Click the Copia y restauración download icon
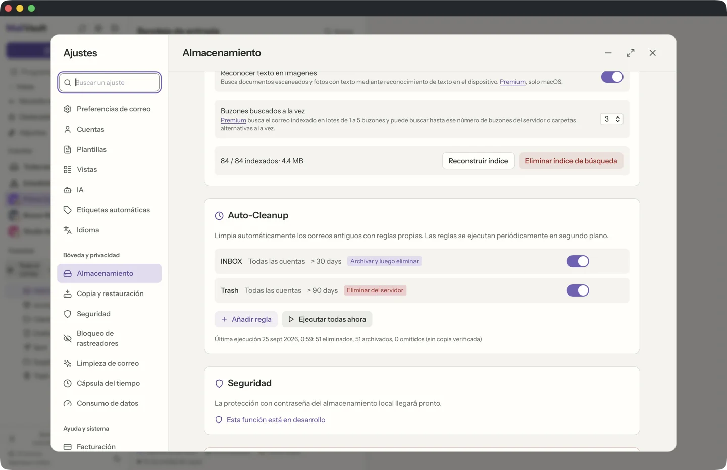This screenshot has width=727, height=470. 68,294
